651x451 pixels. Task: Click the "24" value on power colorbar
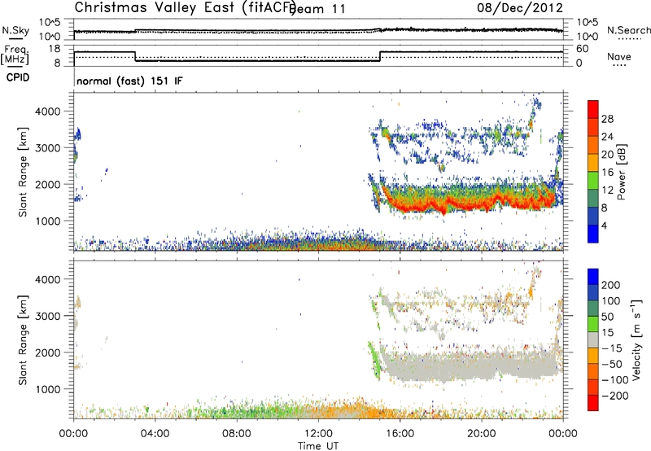[607, 137]
